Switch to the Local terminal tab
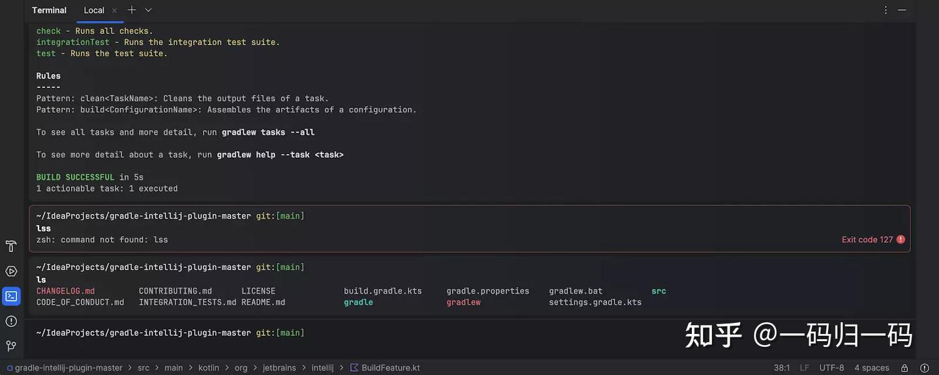Image resolution: width=939 pixels, height=375 pixels. coord(93,9)
